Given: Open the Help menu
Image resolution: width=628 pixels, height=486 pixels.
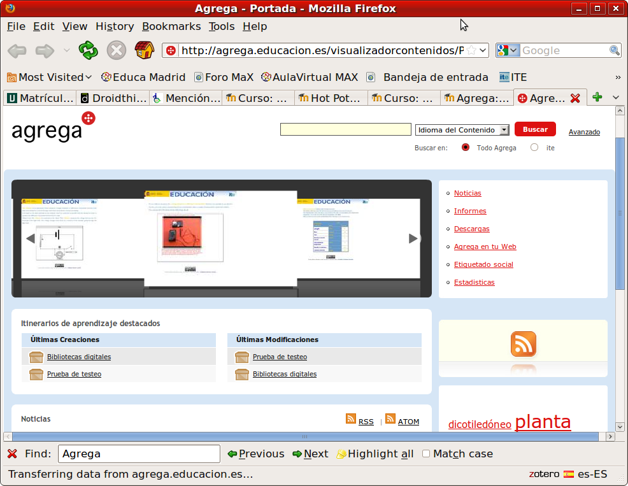Looking at the screenshot, I should (x=255, y=27).
